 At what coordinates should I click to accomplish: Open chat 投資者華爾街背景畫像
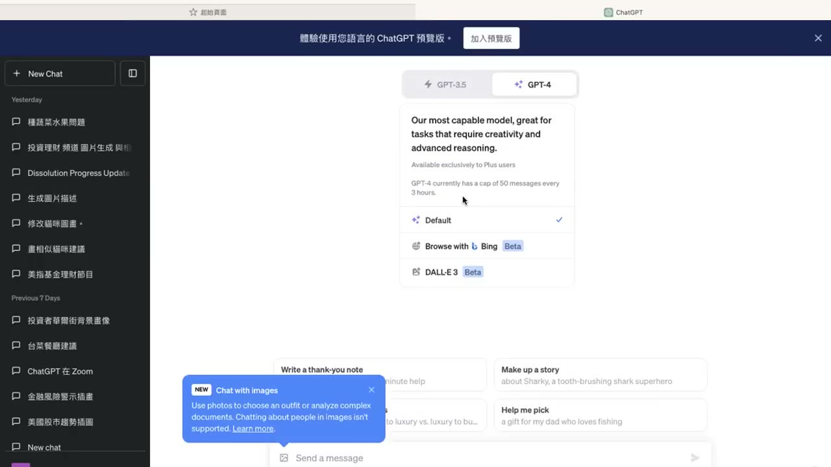click(x=75, y=320)
